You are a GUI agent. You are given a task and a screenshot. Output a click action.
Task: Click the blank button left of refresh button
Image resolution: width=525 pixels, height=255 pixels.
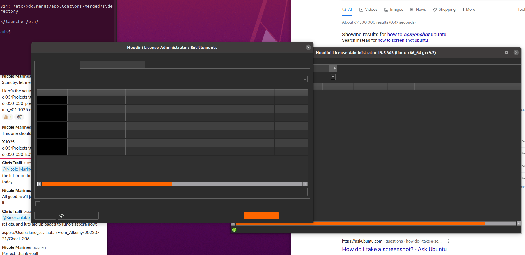(x=45, y=216)
